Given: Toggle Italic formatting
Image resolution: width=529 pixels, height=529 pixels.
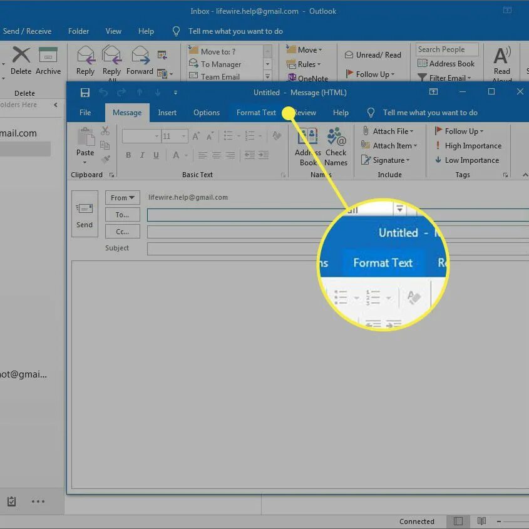Looking at the screenshot, I should tap(142, 155).
